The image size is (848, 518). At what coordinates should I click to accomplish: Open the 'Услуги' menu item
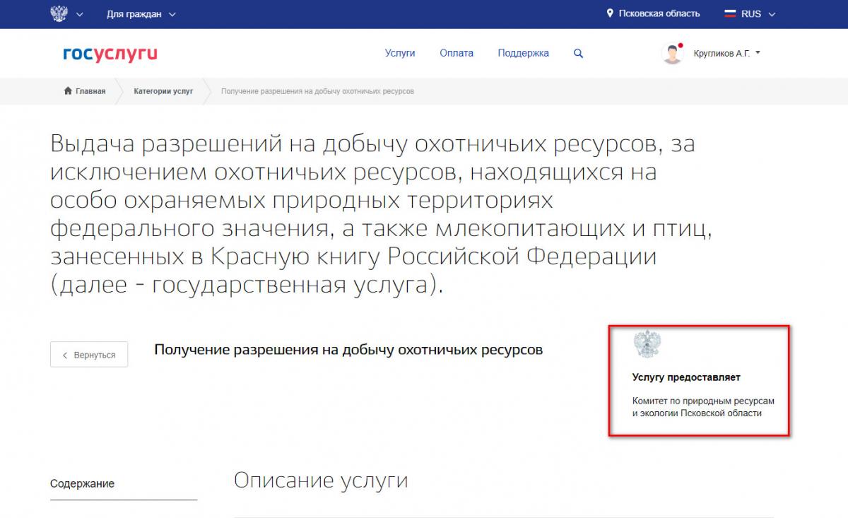coord(400,53)
